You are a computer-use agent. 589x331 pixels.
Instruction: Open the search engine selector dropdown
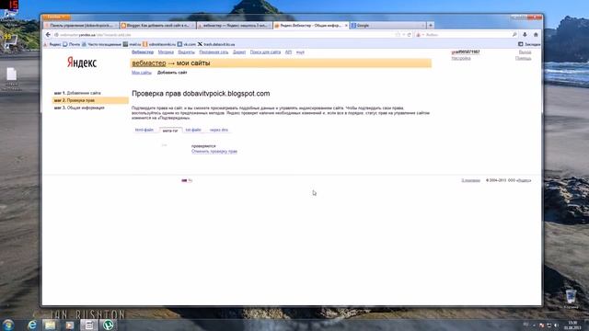pyautogui.click(x=420, y=35)
